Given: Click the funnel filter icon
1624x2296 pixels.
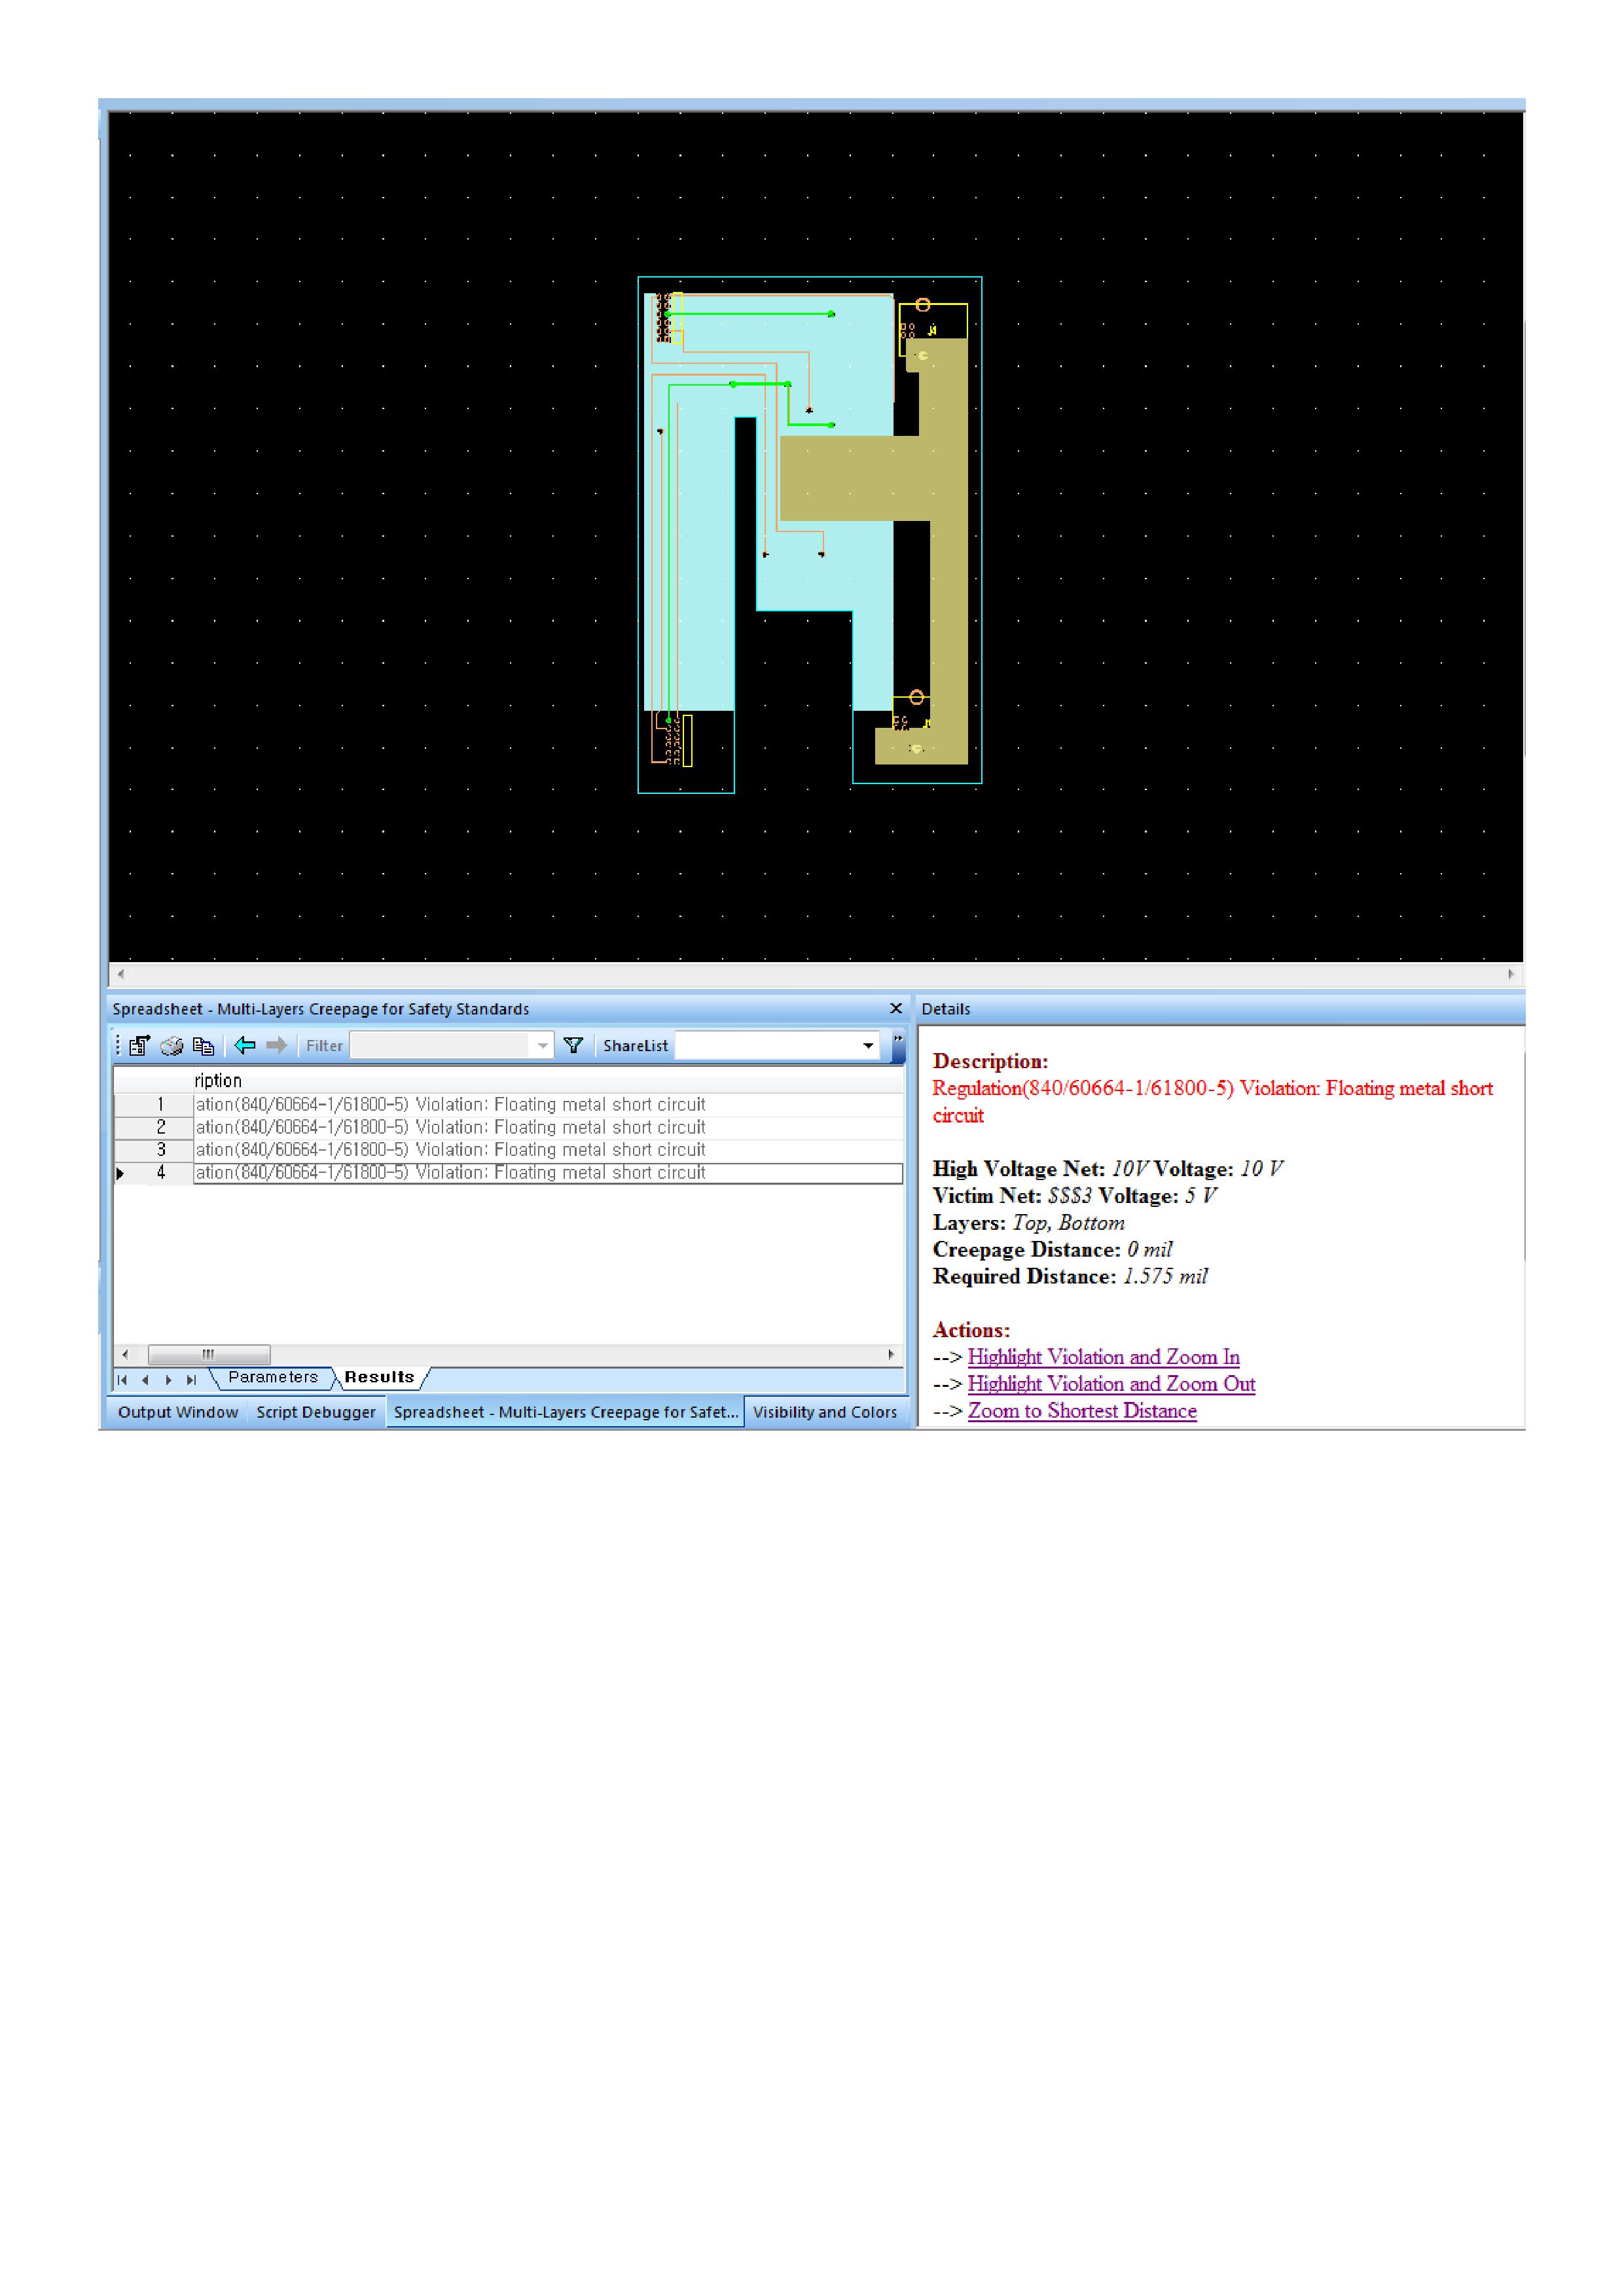Looking at the screenshot, I should point(573,1045).
